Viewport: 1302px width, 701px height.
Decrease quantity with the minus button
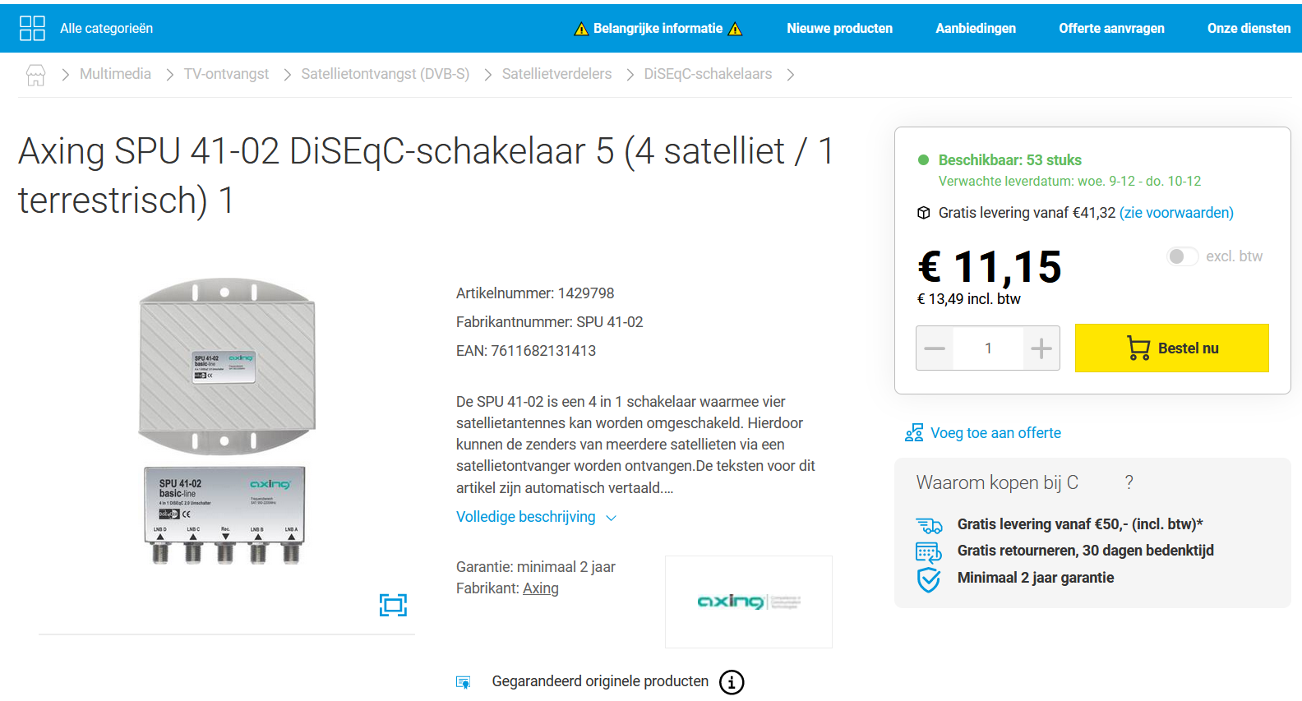click(935, 348)
